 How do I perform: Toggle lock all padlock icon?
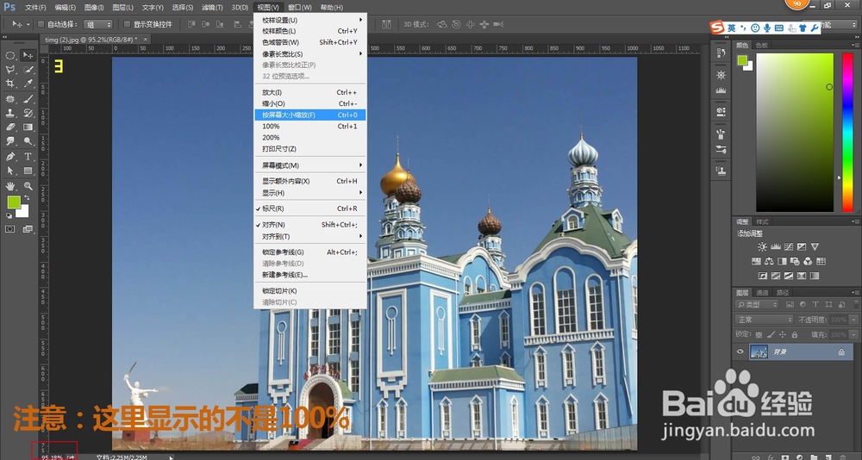[x=795, y=335]
